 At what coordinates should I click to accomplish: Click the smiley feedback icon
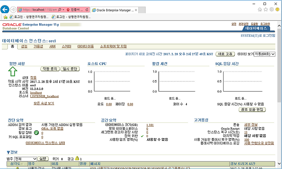278,9
